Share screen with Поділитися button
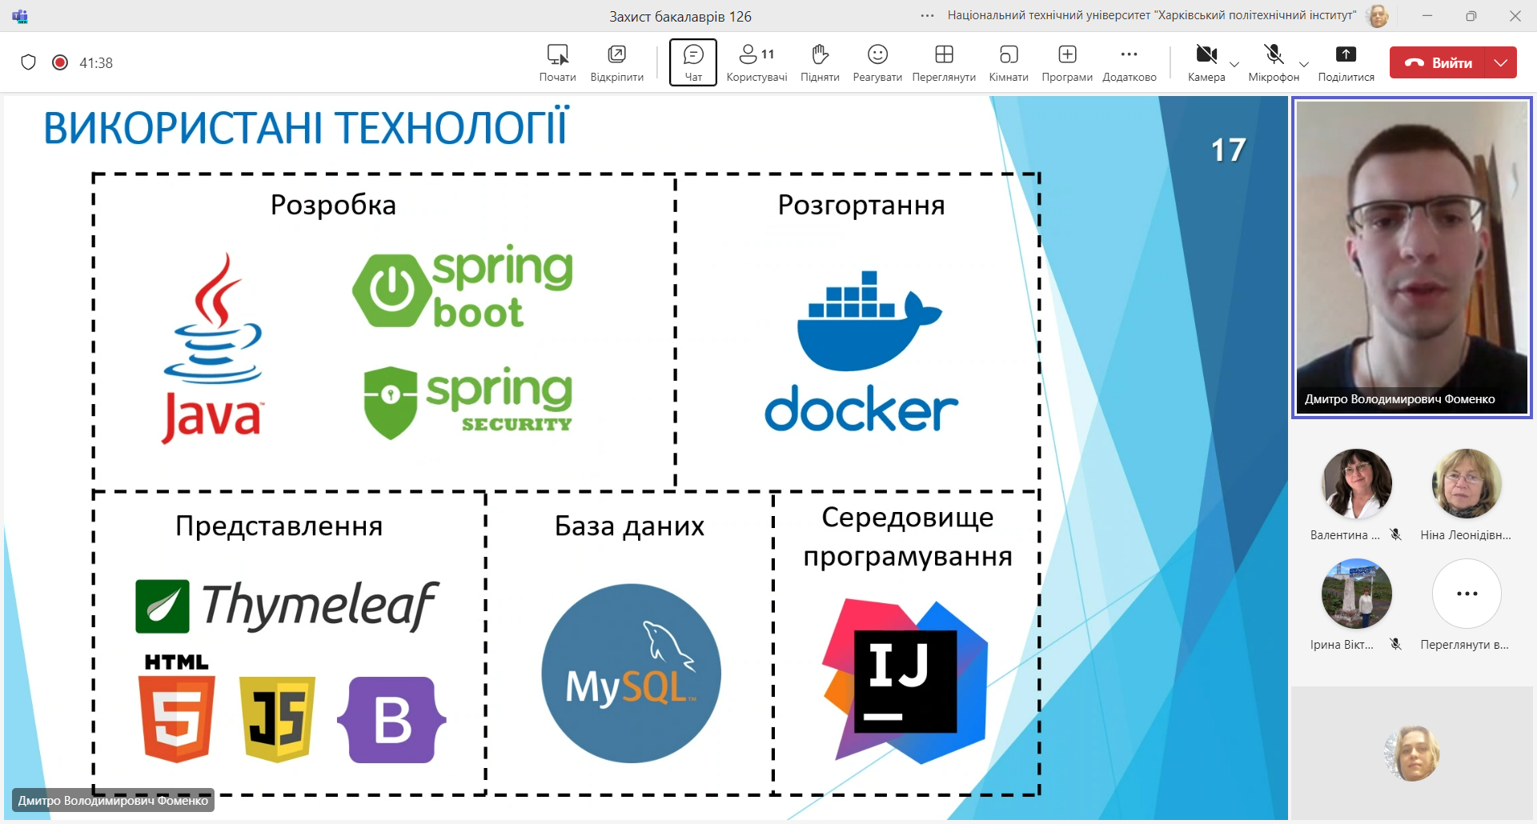Image resolution: width=1537 pixels, height=824 pixels. click(1346, 62)
